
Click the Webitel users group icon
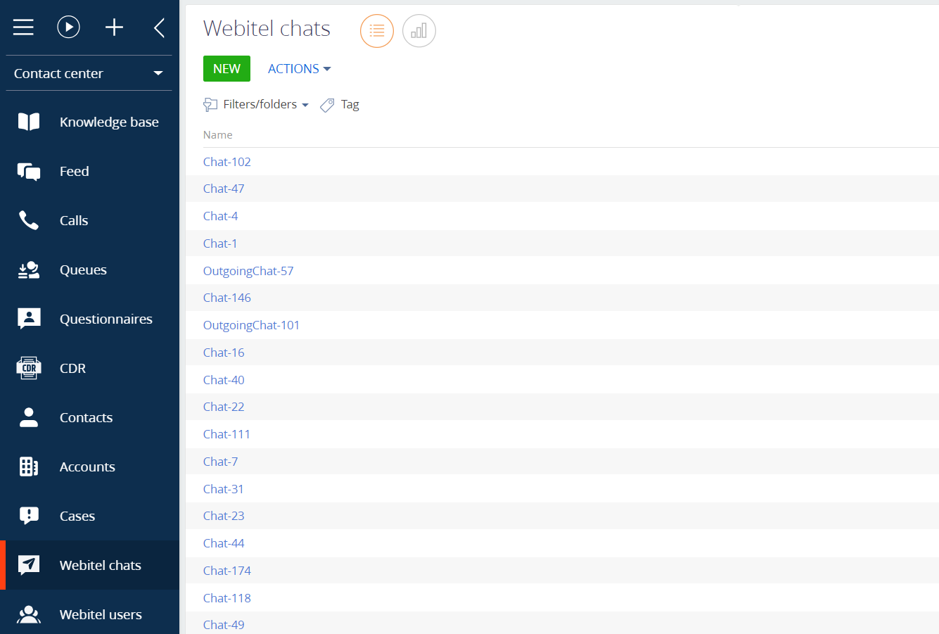[x=29, y=614]
